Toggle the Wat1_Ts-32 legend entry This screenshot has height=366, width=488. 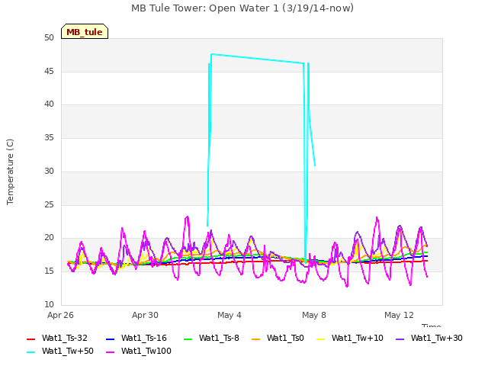[x=57, y=339]
